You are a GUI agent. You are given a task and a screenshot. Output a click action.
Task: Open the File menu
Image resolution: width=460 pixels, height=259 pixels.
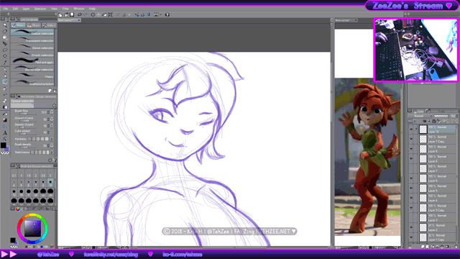[6, 9]
